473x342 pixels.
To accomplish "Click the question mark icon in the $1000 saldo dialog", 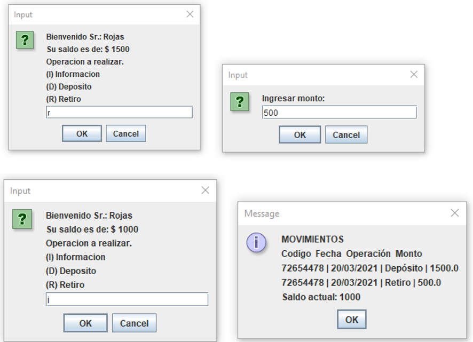I will tap(22, 219).
